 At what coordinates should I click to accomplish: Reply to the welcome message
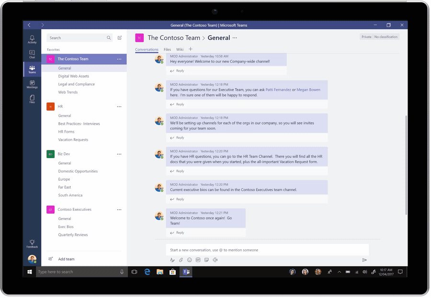178,70
